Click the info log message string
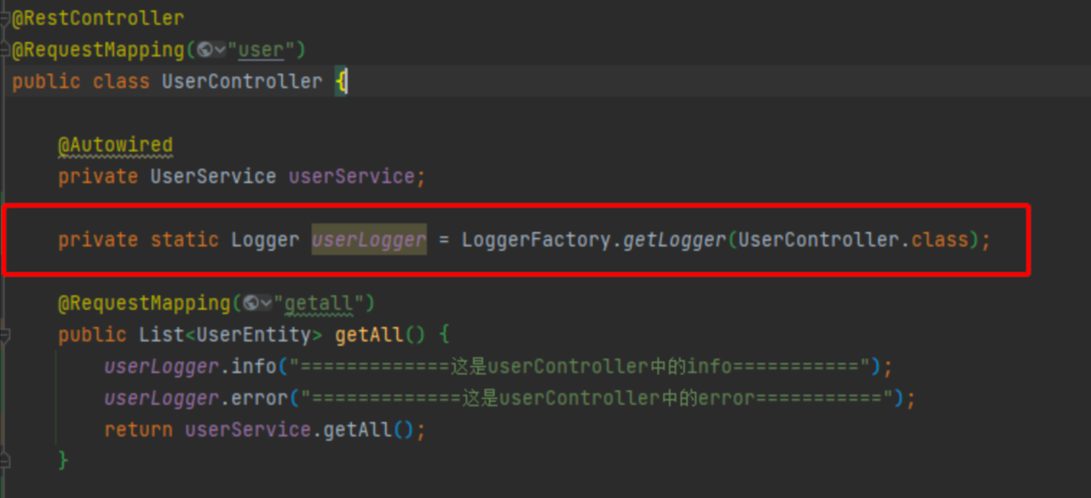Viewport: 1091px width, 498px height. point(579,366)
